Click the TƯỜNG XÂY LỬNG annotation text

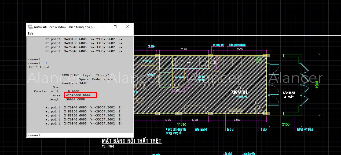305,130
